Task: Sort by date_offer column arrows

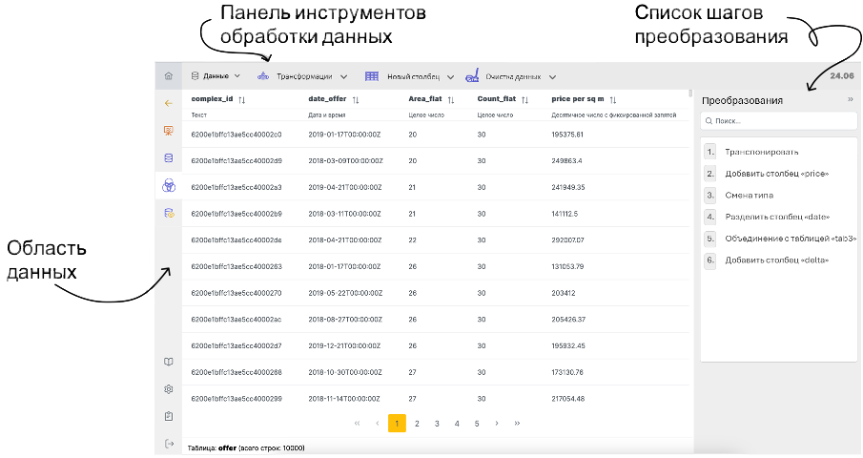Action: [356, 99]
